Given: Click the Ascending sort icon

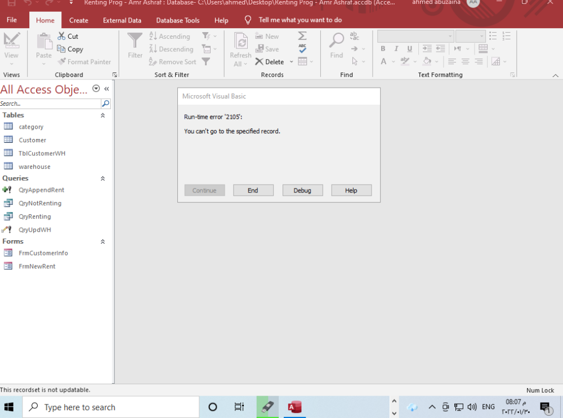Looking at the screenshot, I should [153, 36].
